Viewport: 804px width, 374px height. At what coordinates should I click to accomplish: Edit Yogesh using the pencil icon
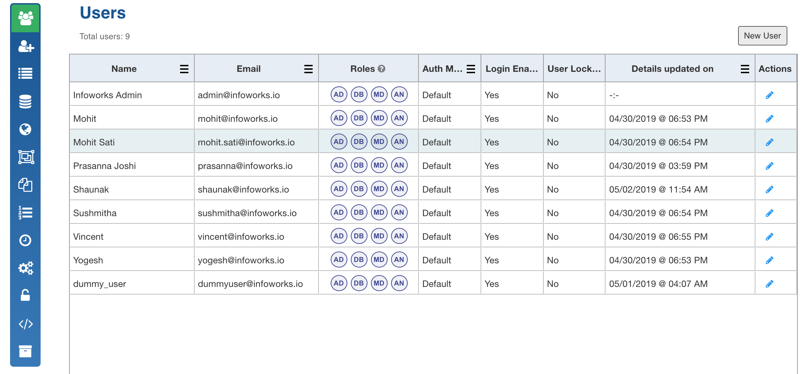tap(769, 260)
